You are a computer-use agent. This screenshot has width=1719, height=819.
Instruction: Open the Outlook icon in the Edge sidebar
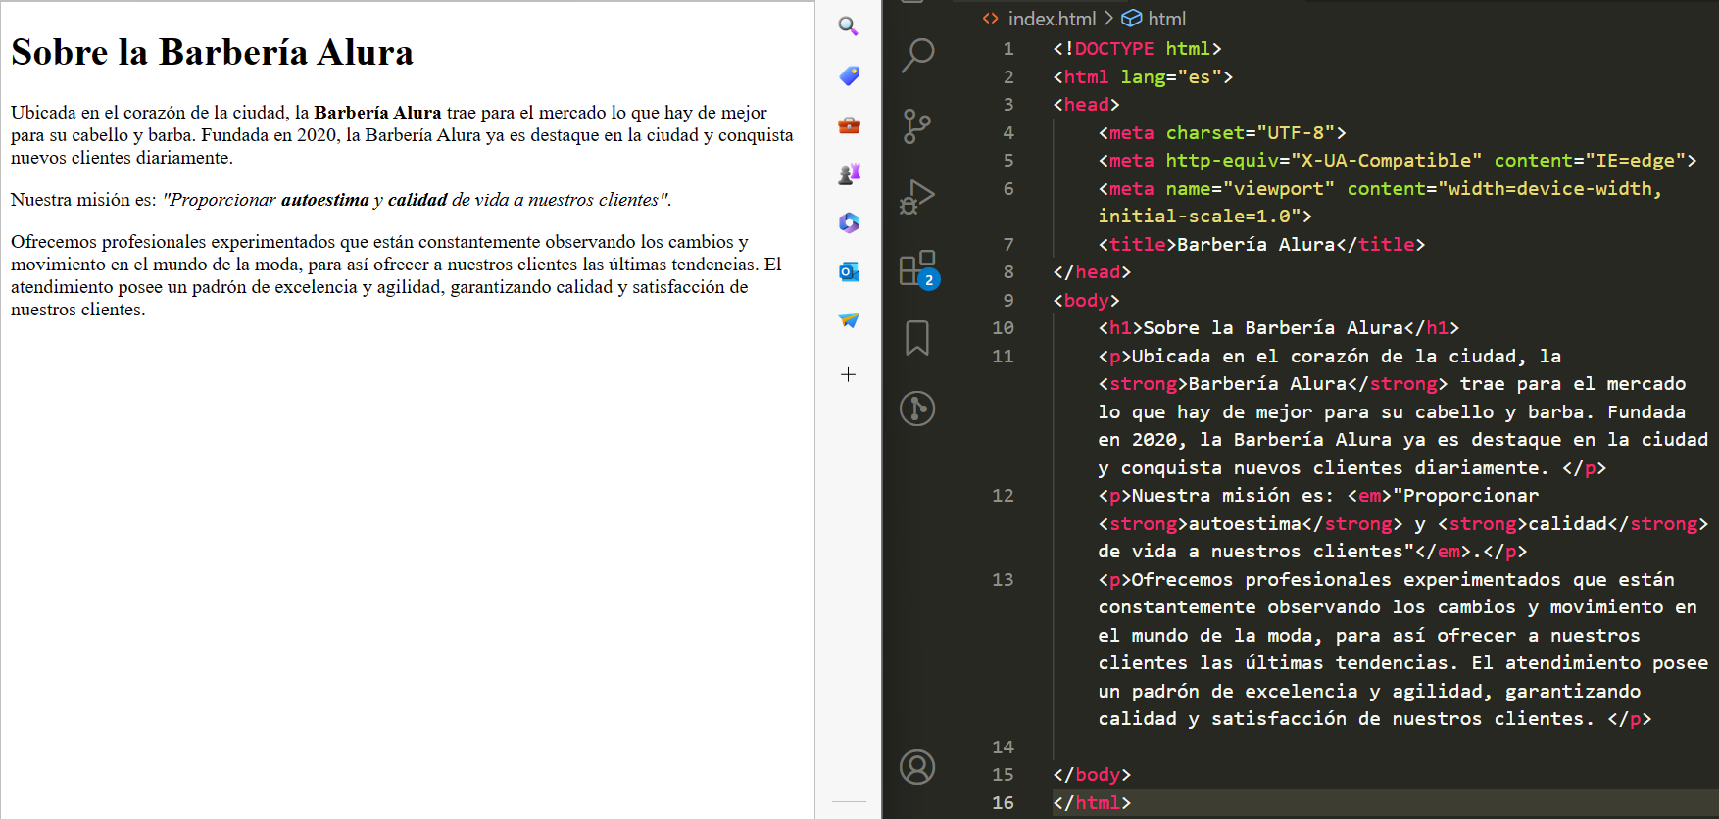(x=849, y=271)
